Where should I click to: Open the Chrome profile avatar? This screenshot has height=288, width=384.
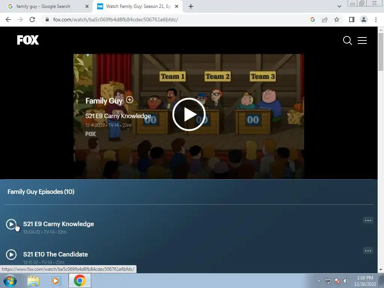click(364, 19)
